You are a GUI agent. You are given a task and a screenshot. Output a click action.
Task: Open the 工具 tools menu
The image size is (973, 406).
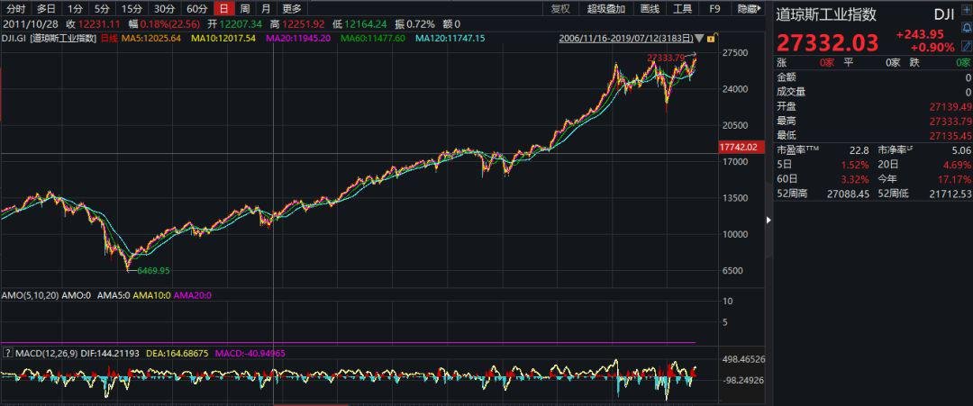(x=683, y=9)
